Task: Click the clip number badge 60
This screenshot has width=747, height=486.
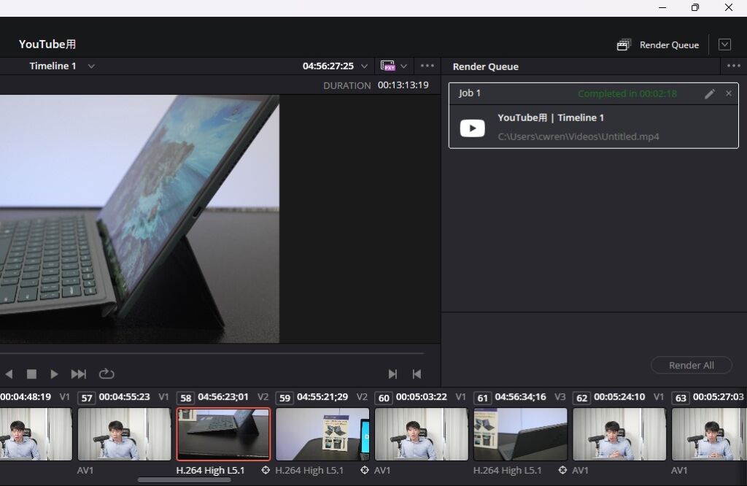Action: click(x=384, y=398)
